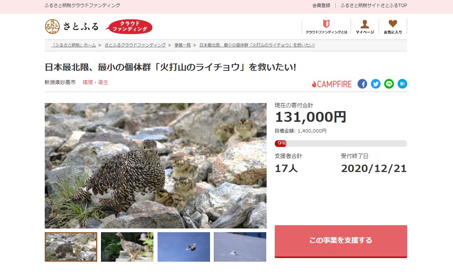Image resolution: width=453 pixels, height=275 pixels.
Task: Click the さとふる logo
Action: point(72,27)
